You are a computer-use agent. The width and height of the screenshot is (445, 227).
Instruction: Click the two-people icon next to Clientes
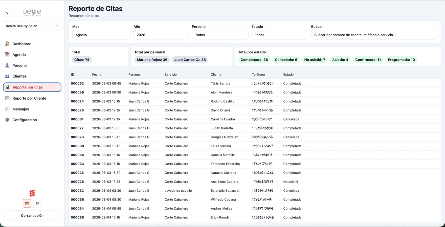[x=7, y=76]
